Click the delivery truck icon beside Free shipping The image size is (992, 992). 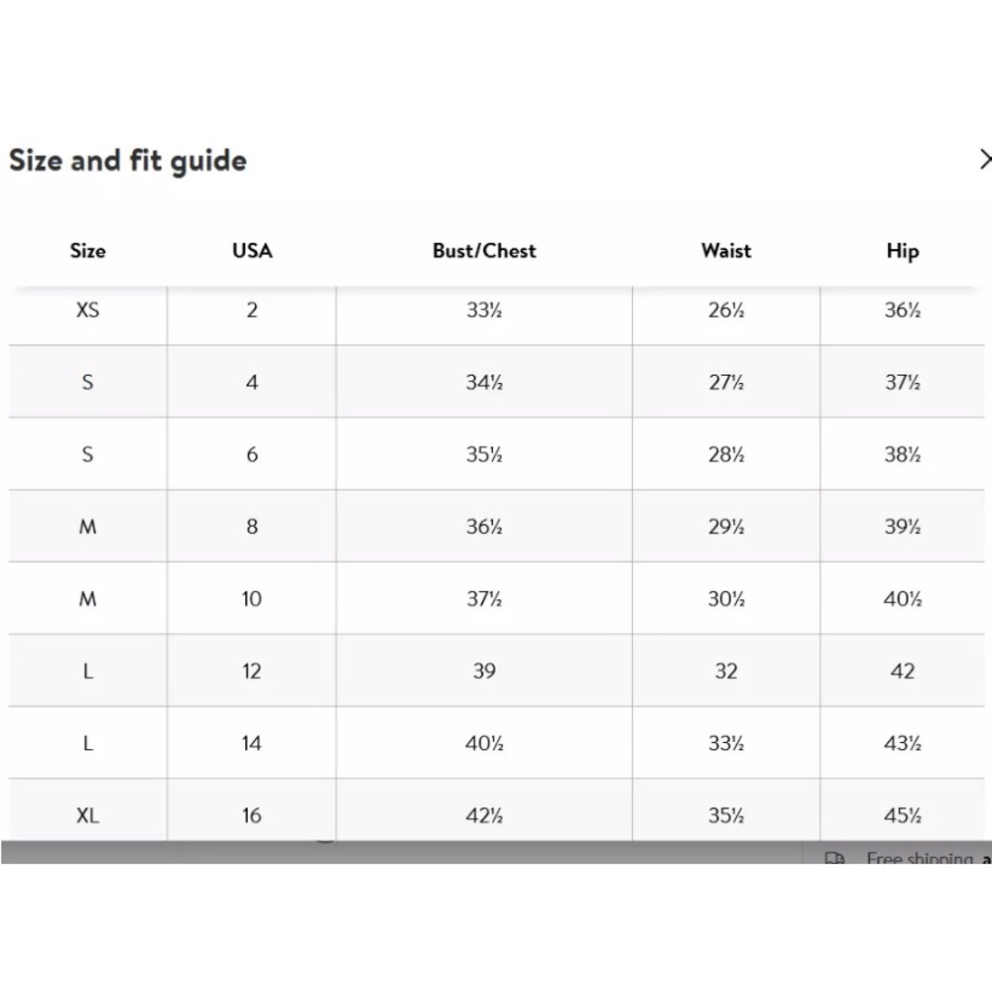(834, 858)
